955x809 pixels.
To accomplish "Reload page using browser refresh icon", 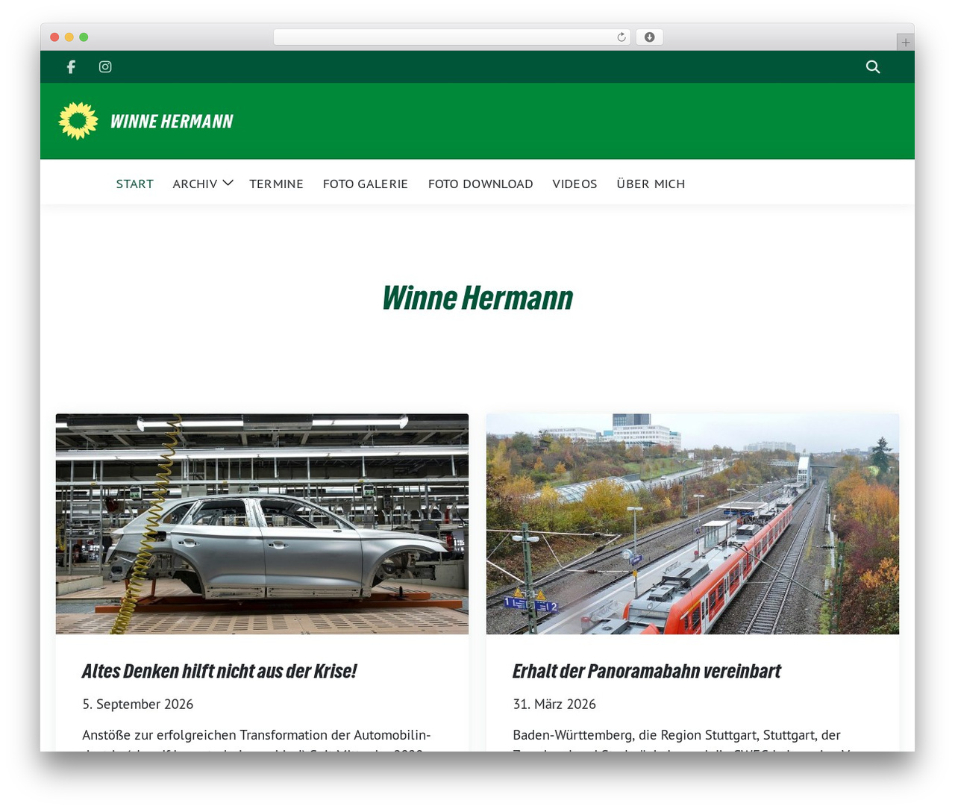I will point(621,37).
